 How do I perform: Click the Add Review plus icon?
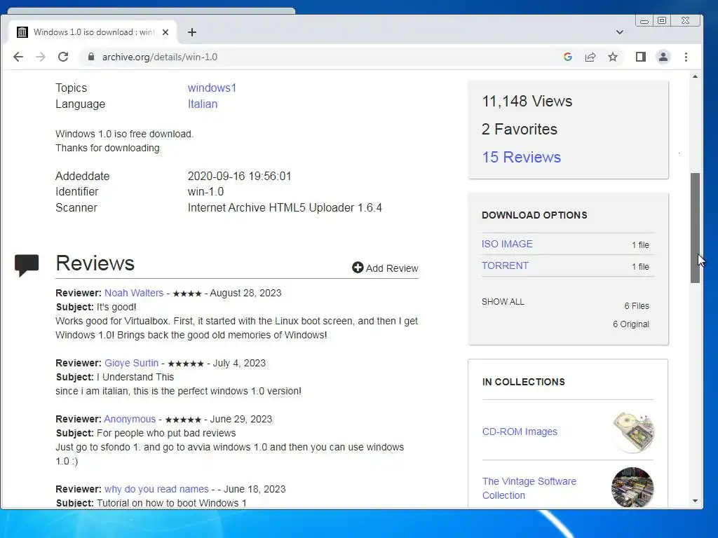358,268
